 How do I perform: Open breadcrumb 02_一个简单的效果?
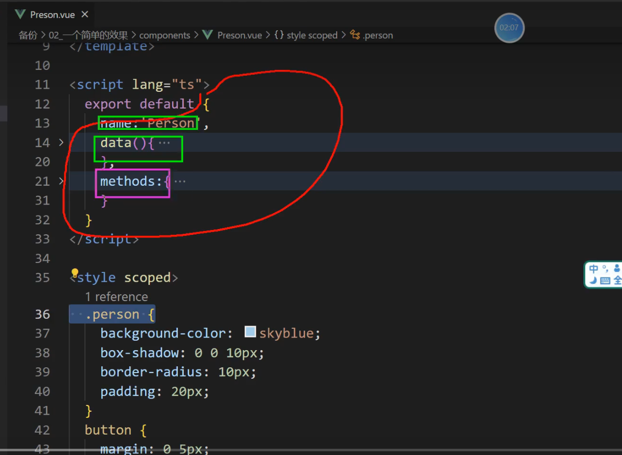pyautogui.click(x=88, y=35)
